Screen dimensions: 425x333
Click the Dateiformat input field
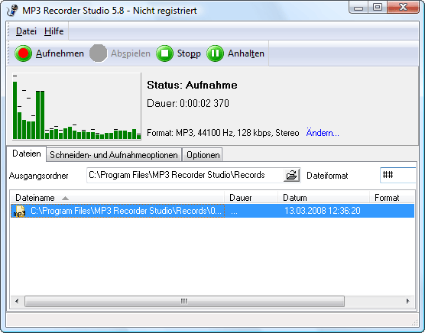(x=397, y=175)
